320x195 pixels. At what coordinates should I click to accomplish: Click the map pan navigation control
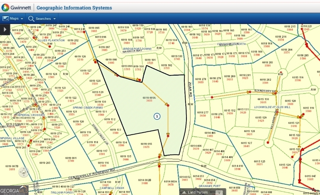[x=24, y=172]
